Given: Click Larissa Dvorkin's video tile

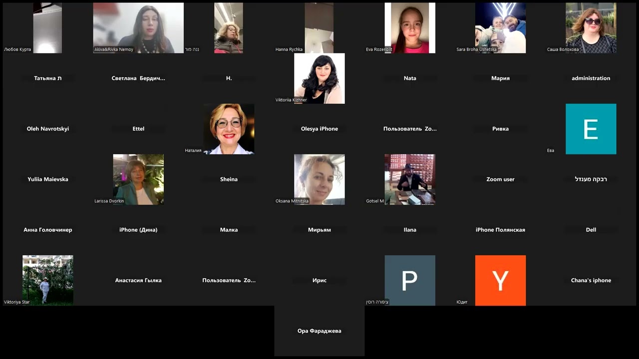Looking at the screenshot, I should 138,179.
